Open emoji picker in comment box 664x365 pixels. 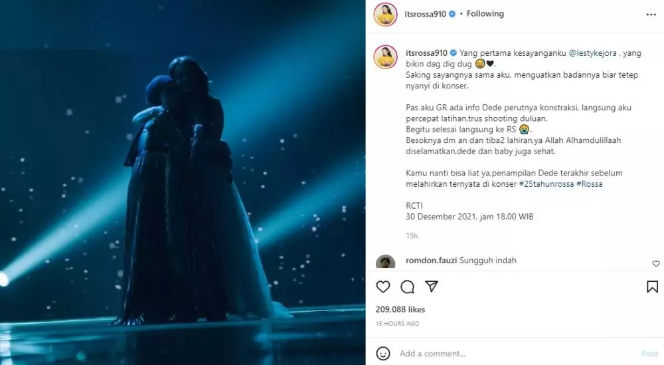coord(383,353)
